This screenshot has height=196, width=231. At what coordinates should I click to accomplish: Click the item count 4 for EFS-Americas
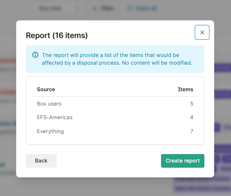[191, 117]
